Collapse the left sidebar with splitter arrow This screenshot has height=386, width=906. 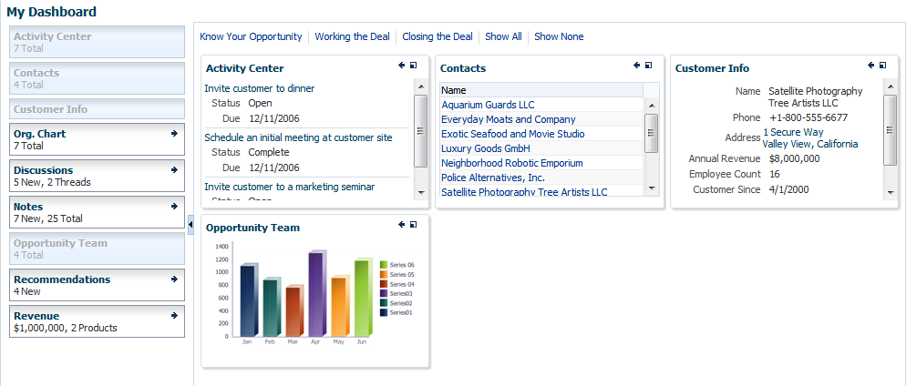pos(190,224)
